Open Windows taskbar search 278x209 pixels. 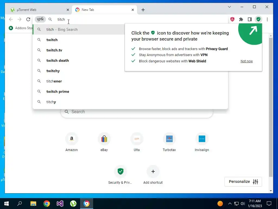[20, 204]
